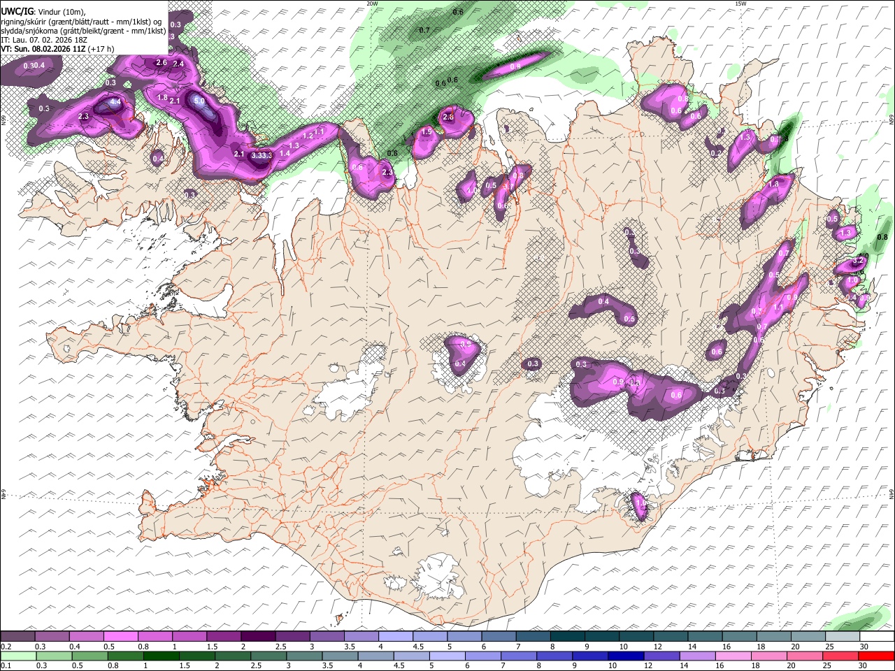Click the '3.2' precipitation value near east coast
Image resolution: width=895 pixels, height=671 pixels.
pyautogui.click(x=859, y=261)
